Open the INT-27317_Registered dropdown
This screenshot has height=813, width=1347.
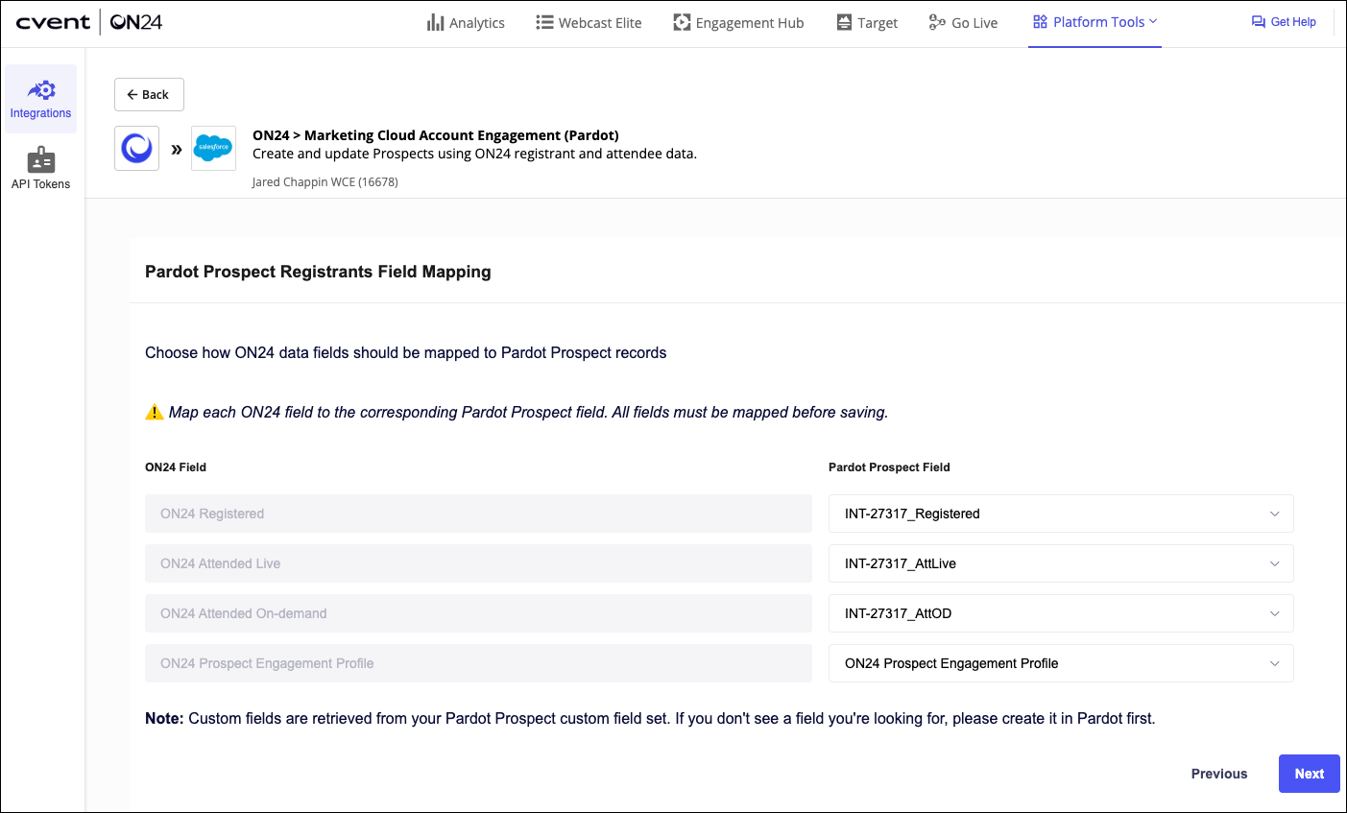pos(1061,514)
